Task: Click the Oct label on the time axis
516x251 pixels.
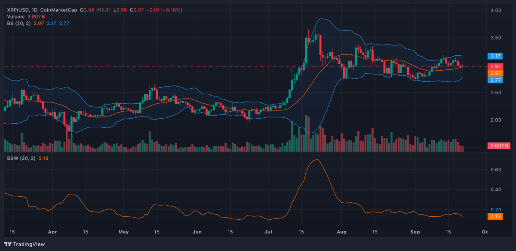Action: coord(485,232)
